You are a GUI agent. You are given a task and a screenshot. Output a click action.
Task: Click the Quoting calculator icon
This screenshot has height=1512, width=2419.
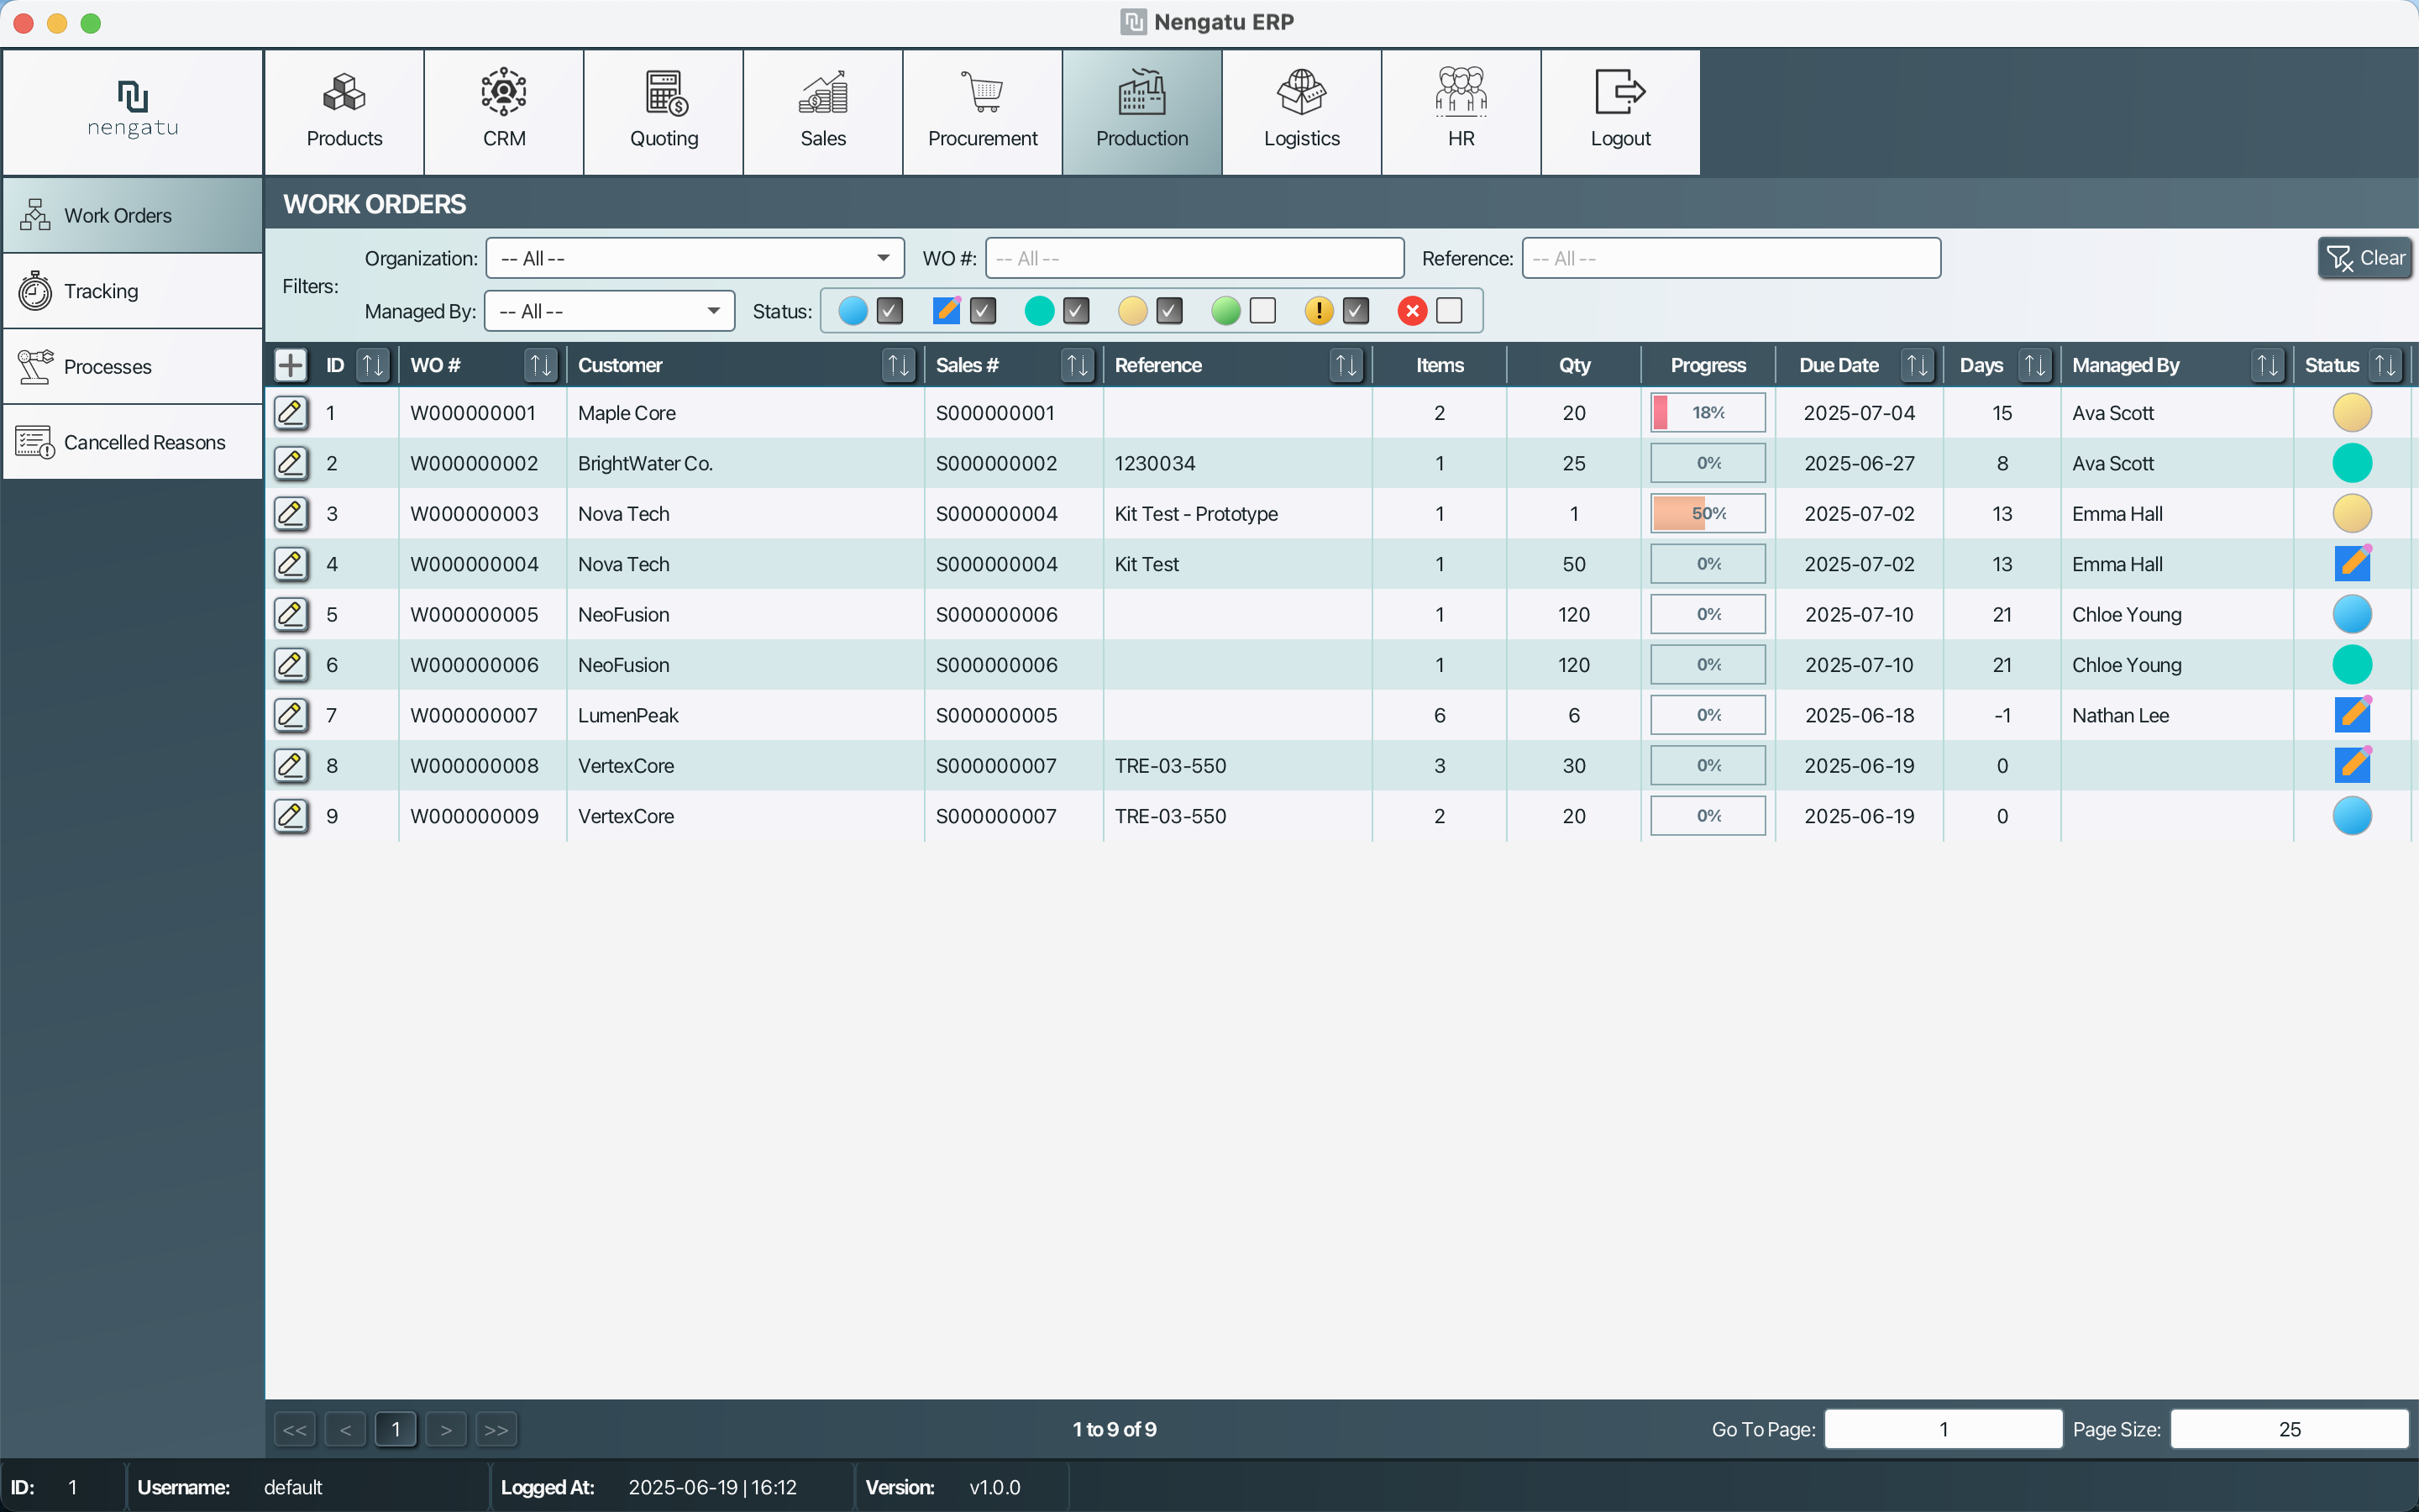[664, 94]
